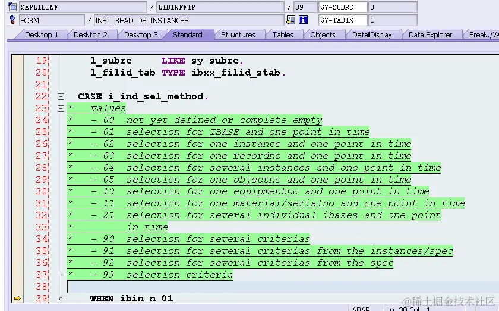Click the INST_READ_DB_INSTANCES field

[x=188, y=20]
